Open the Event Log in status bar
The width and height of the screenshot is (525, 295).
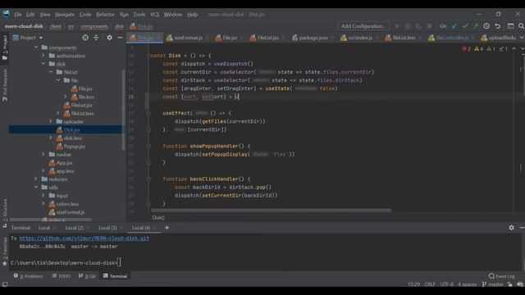pyautogui.click(x=501, y=276)
